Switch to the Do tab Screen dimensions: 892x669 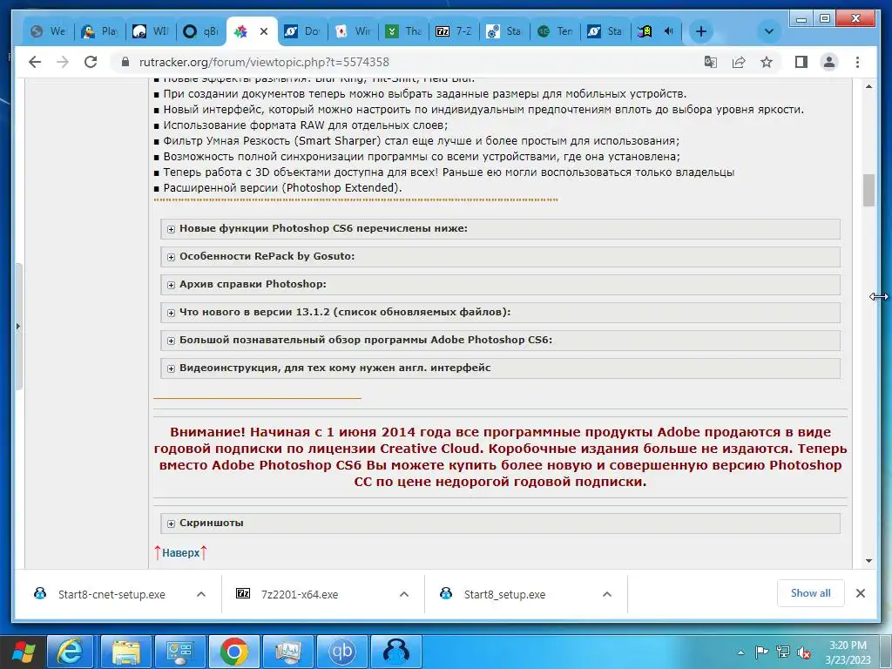pyautogui.click(x=302, y=31)
